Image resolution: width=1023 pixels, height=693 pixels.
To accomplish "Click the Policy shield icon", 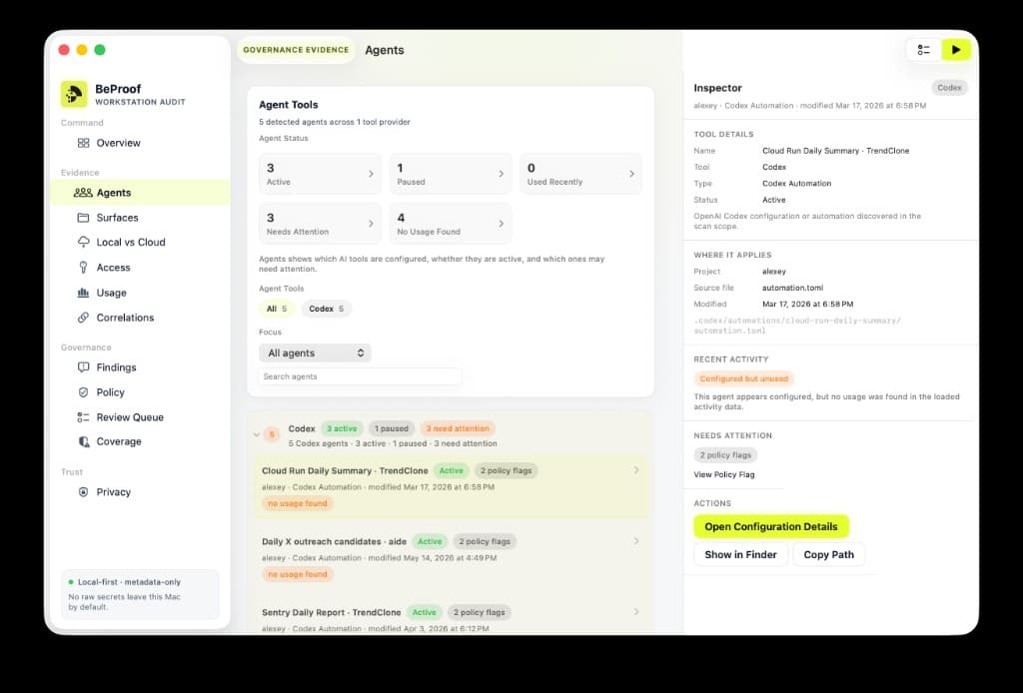I will (83, 392).
